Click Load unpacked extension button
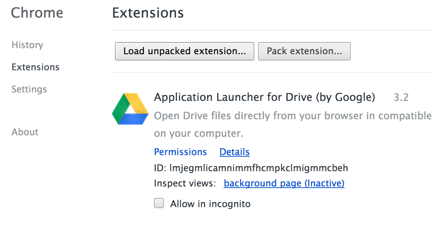Viewport: 432px width, 227px height. click(x=185, y=51)
